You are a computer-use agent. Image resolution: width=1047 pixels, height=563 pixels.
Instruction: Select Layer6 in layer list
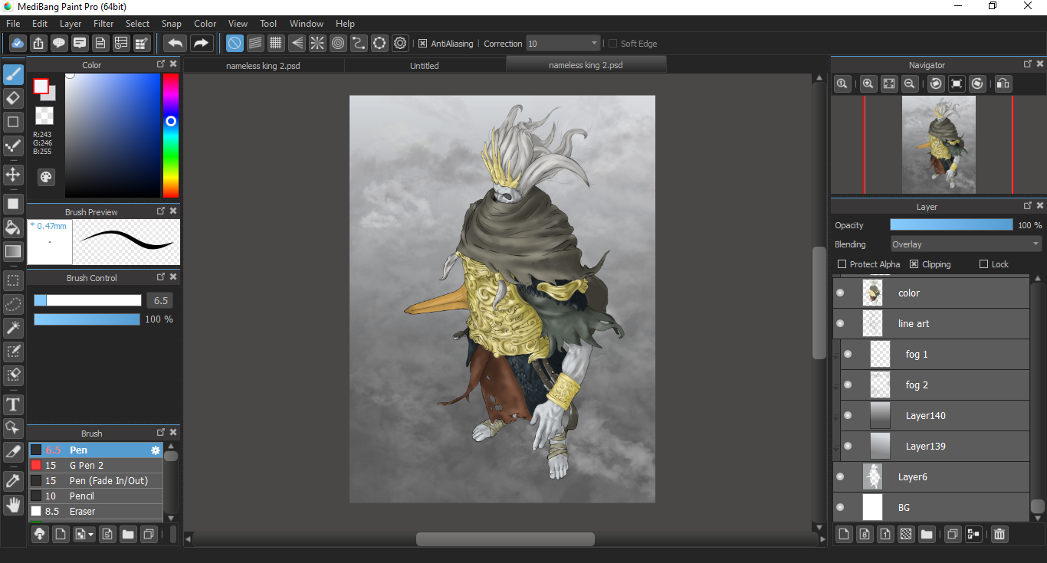click(x=931, y=476)
